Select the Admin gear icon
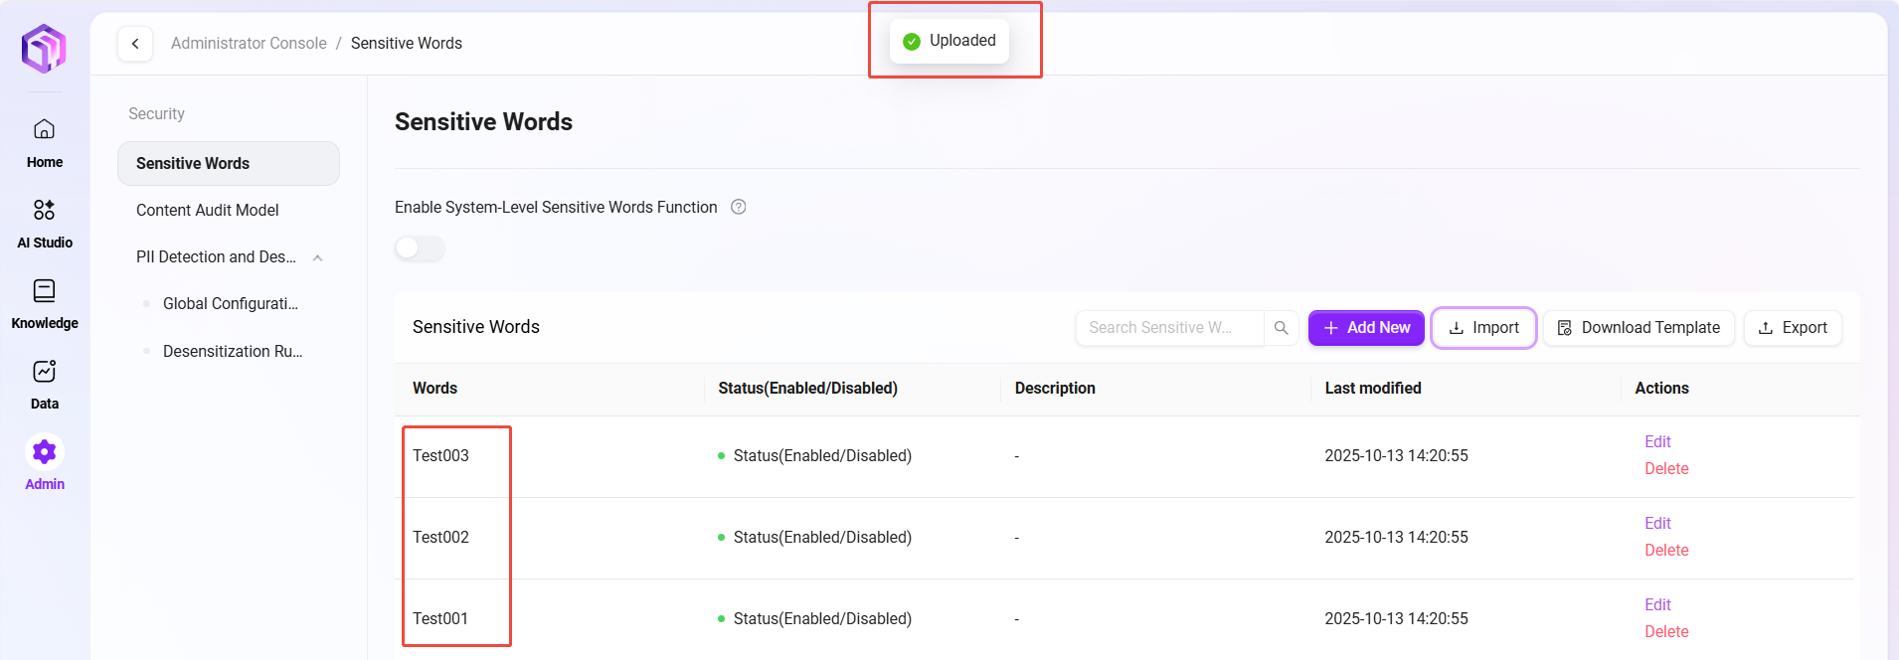Image resolution: width=1899 pixels, height=660 pixels. (45, 453)
